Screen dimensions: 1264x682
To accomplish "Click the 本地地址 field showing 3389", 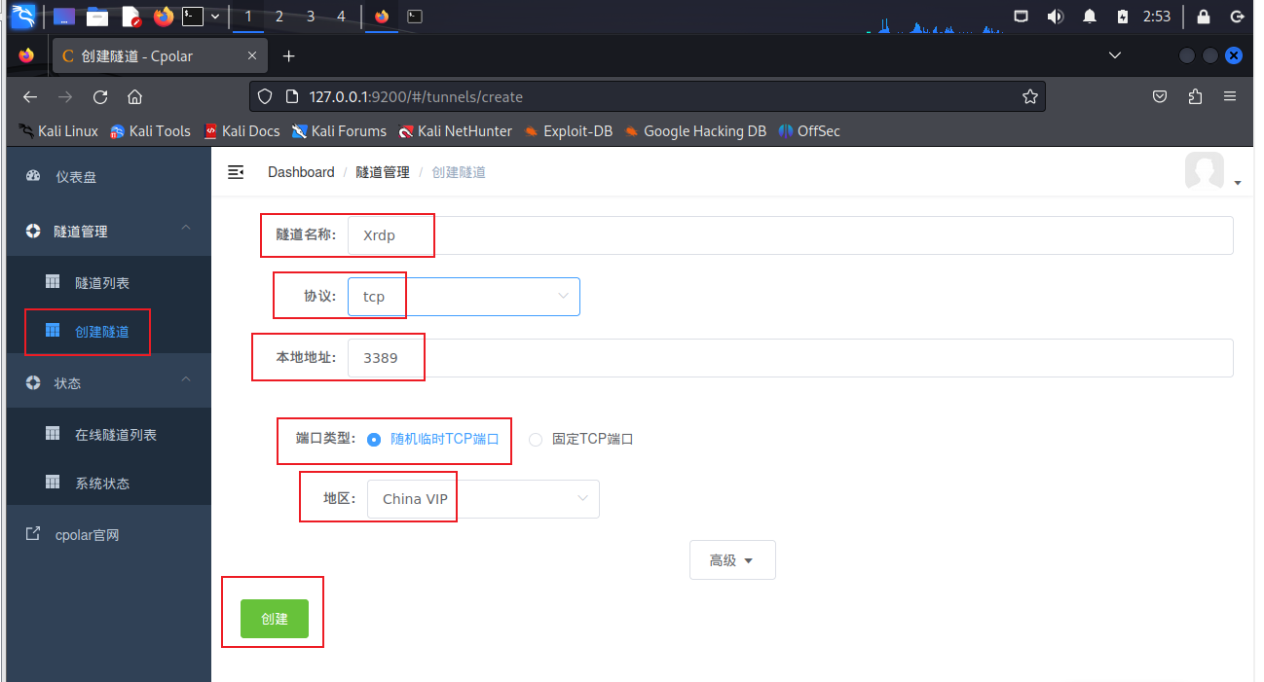I will (790, 358).
